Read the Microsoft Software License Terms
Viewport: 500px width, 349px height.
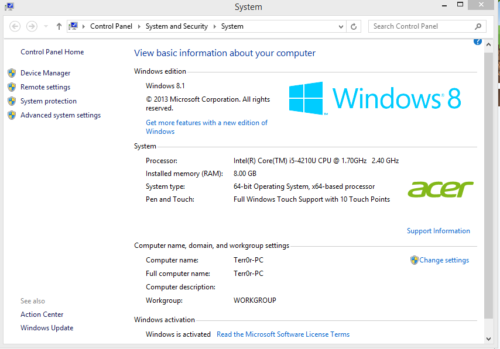click(283, 334)
